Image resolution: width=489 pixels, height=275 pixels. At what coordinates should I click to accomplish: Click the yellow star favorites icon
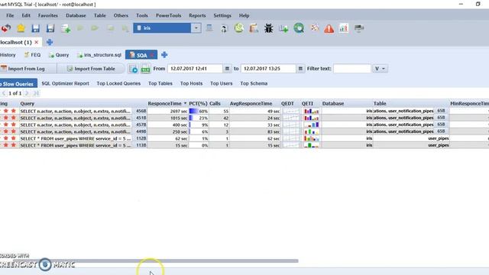click(x=21, y=28)
